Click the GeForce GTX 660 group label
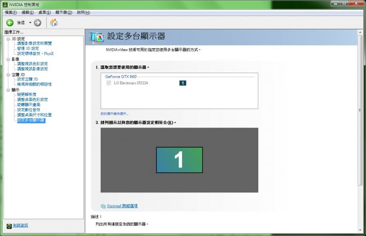The width and height of the screenshot is (366, 236). (x=120, y=77)
